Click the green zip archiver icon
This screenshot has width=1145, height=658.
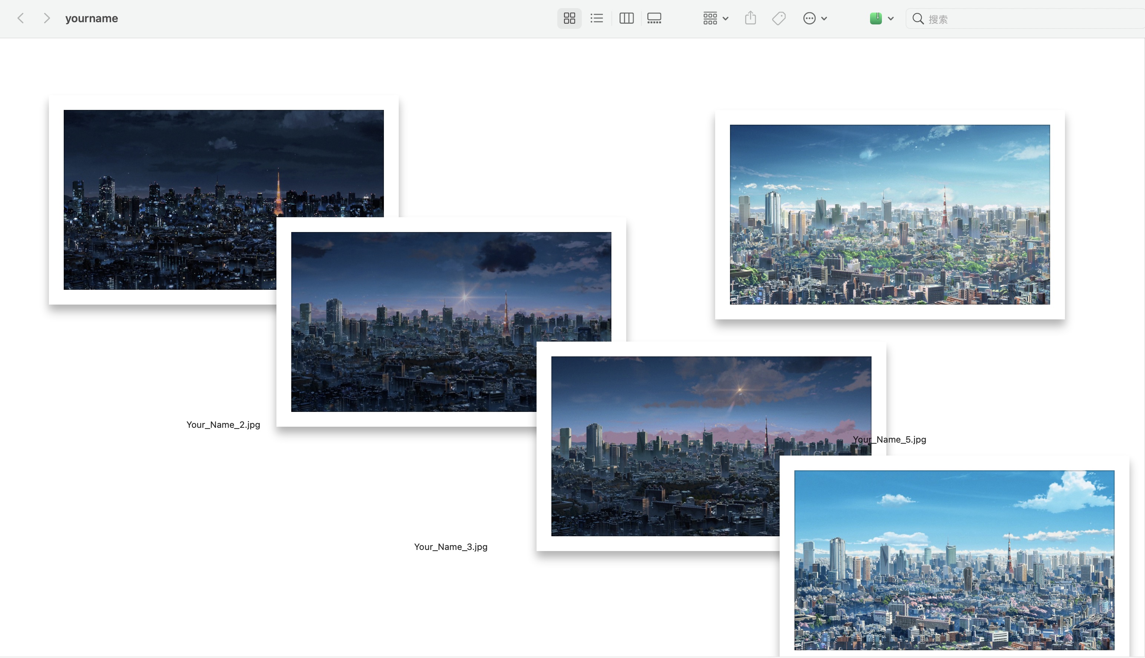click(x=875, y=19)
